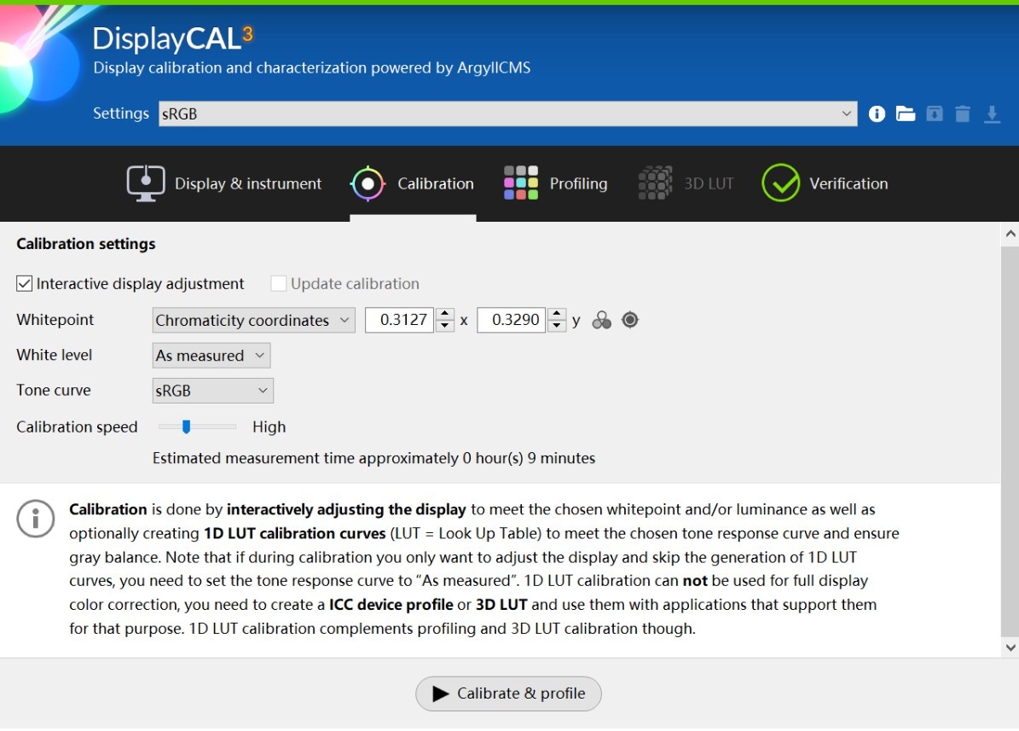Click the Estimated measurement time text
The height and width of the screenshot is (731, 1019).
point(373,459)
